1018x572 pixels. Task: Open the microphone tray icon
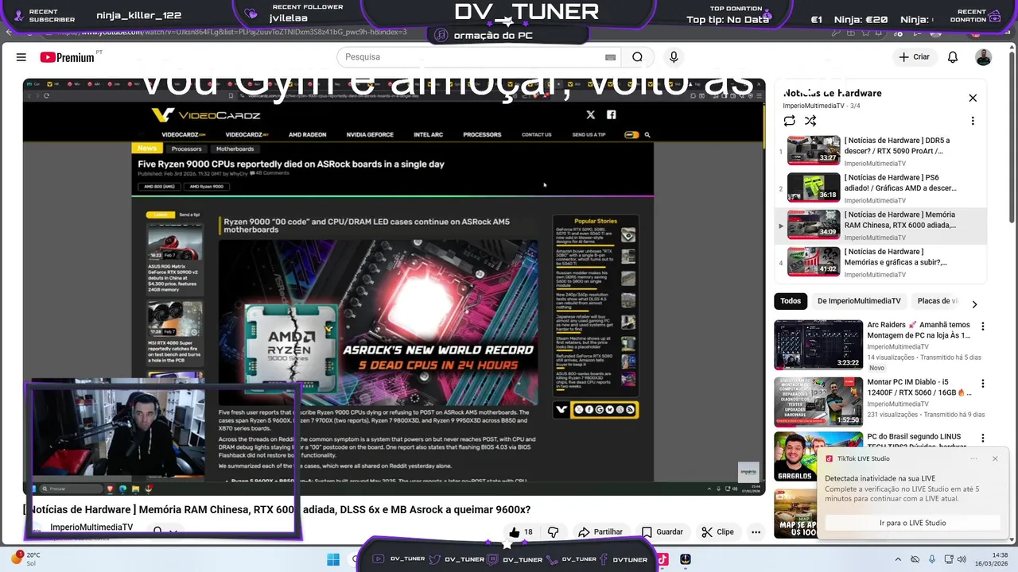click(932, 559)
